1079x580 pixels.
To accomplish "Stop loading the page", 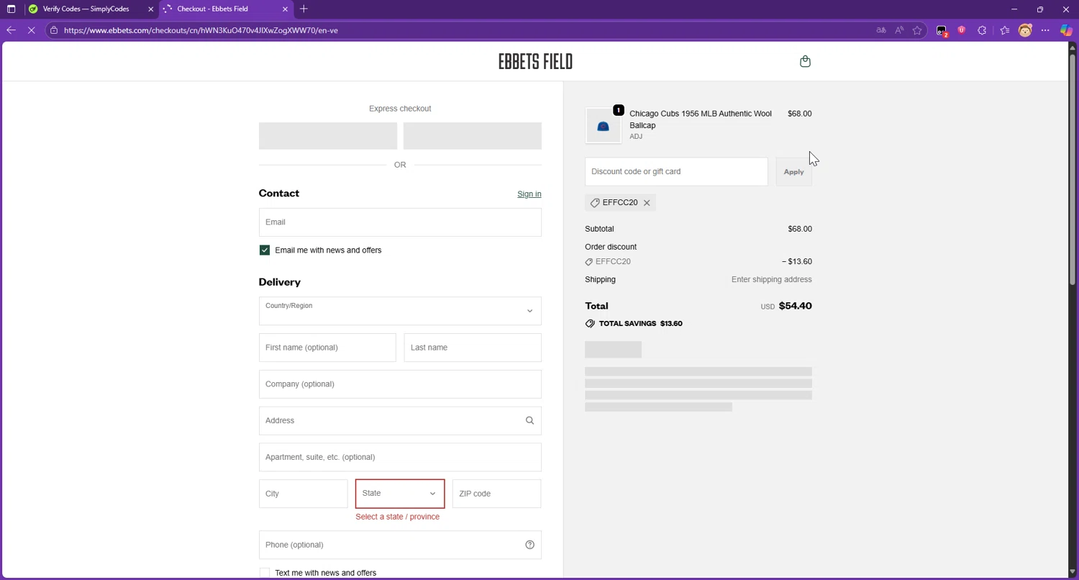I will (x=31, y=30).
